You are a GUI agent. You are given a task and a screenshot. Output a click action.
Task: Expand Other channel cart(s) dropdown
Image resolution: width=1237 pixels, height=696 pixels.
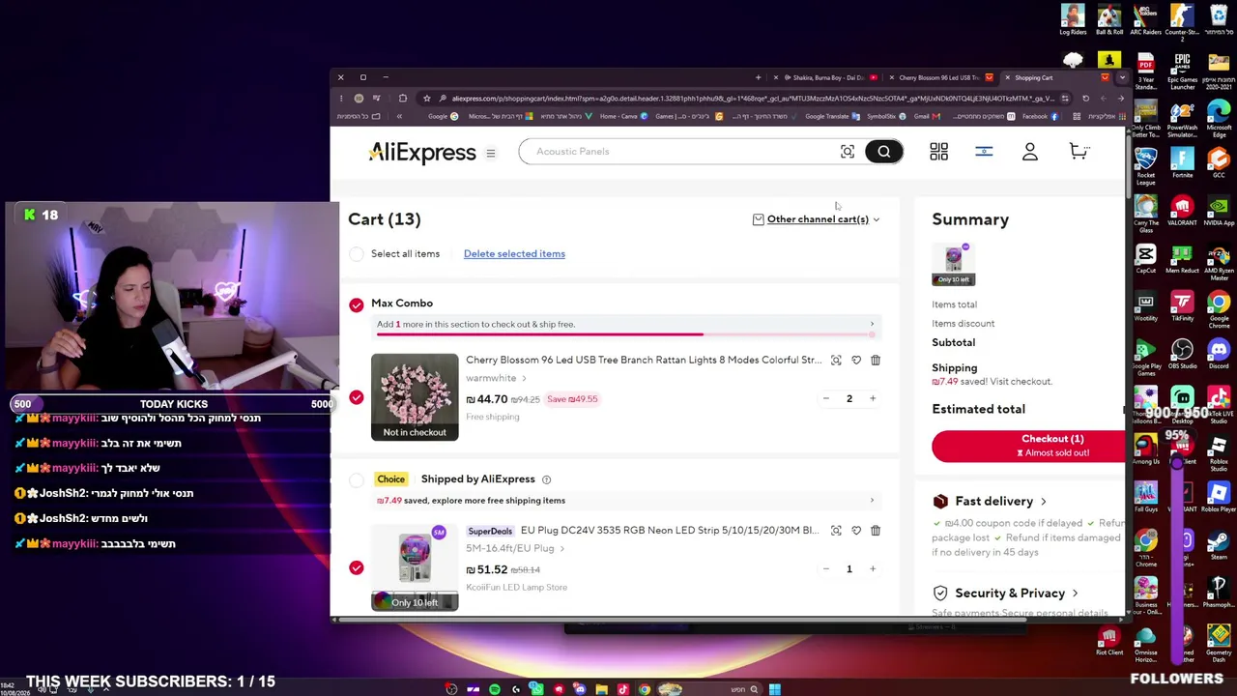point(817,219)
